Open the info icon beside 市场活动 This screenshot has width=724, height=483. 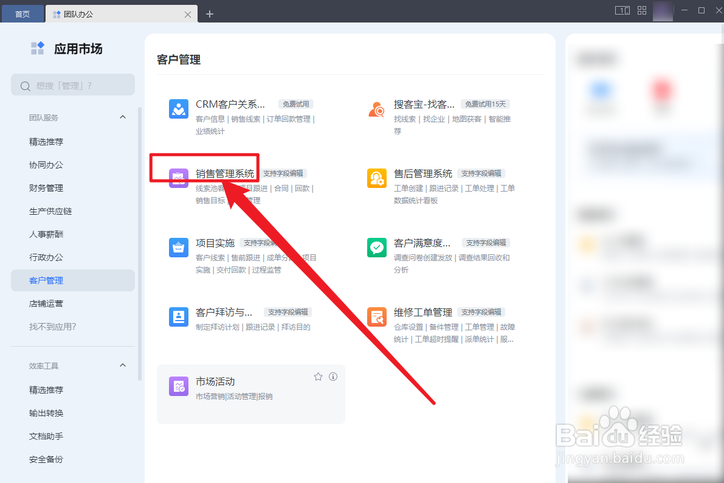coord(333,377)
